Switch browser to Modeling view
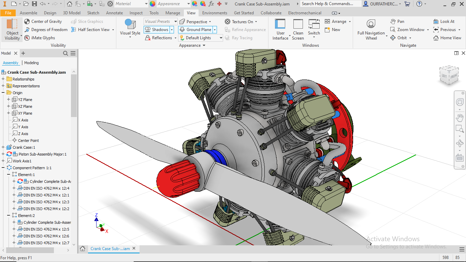Screen dimensions: 466x262 click(31, 63)
